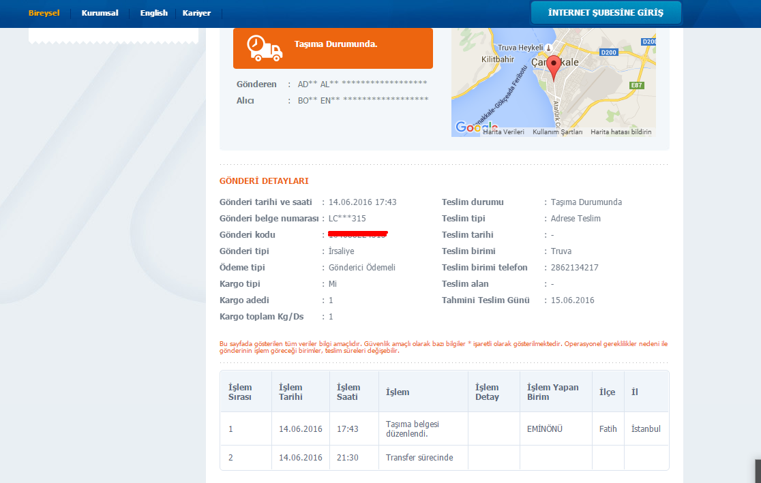The width and height of the screenshot is (761, 483).
Task: Click the D200 road badge near Çanakkale
Action: 608,52
